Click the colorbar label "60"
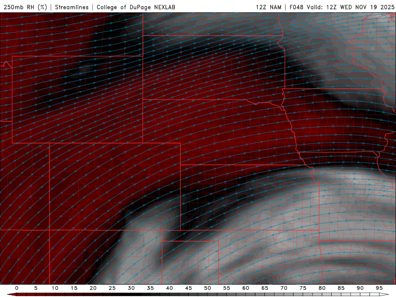Viewport: 396px width, 297px height. tap(246, 288)
